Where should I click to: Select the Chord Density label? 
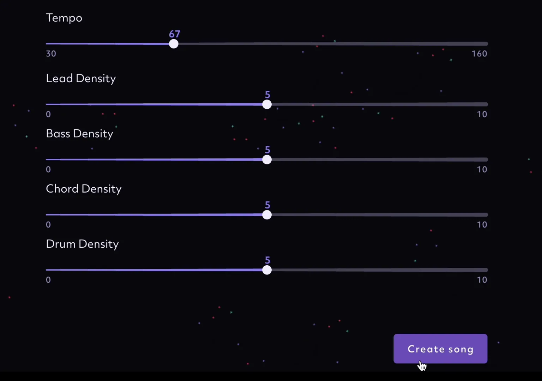pyautogui.click(x=84, y=189)
